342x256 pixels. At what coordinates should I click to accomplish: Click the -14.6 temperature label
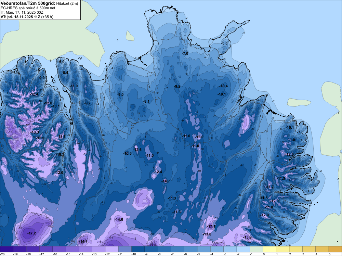(119, 220)
